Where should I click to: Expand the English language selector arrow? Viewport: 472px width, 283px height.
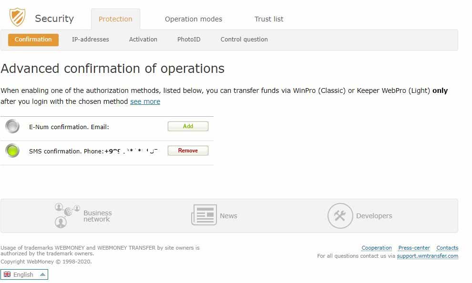pyautogui.click(x=43, y=274)
